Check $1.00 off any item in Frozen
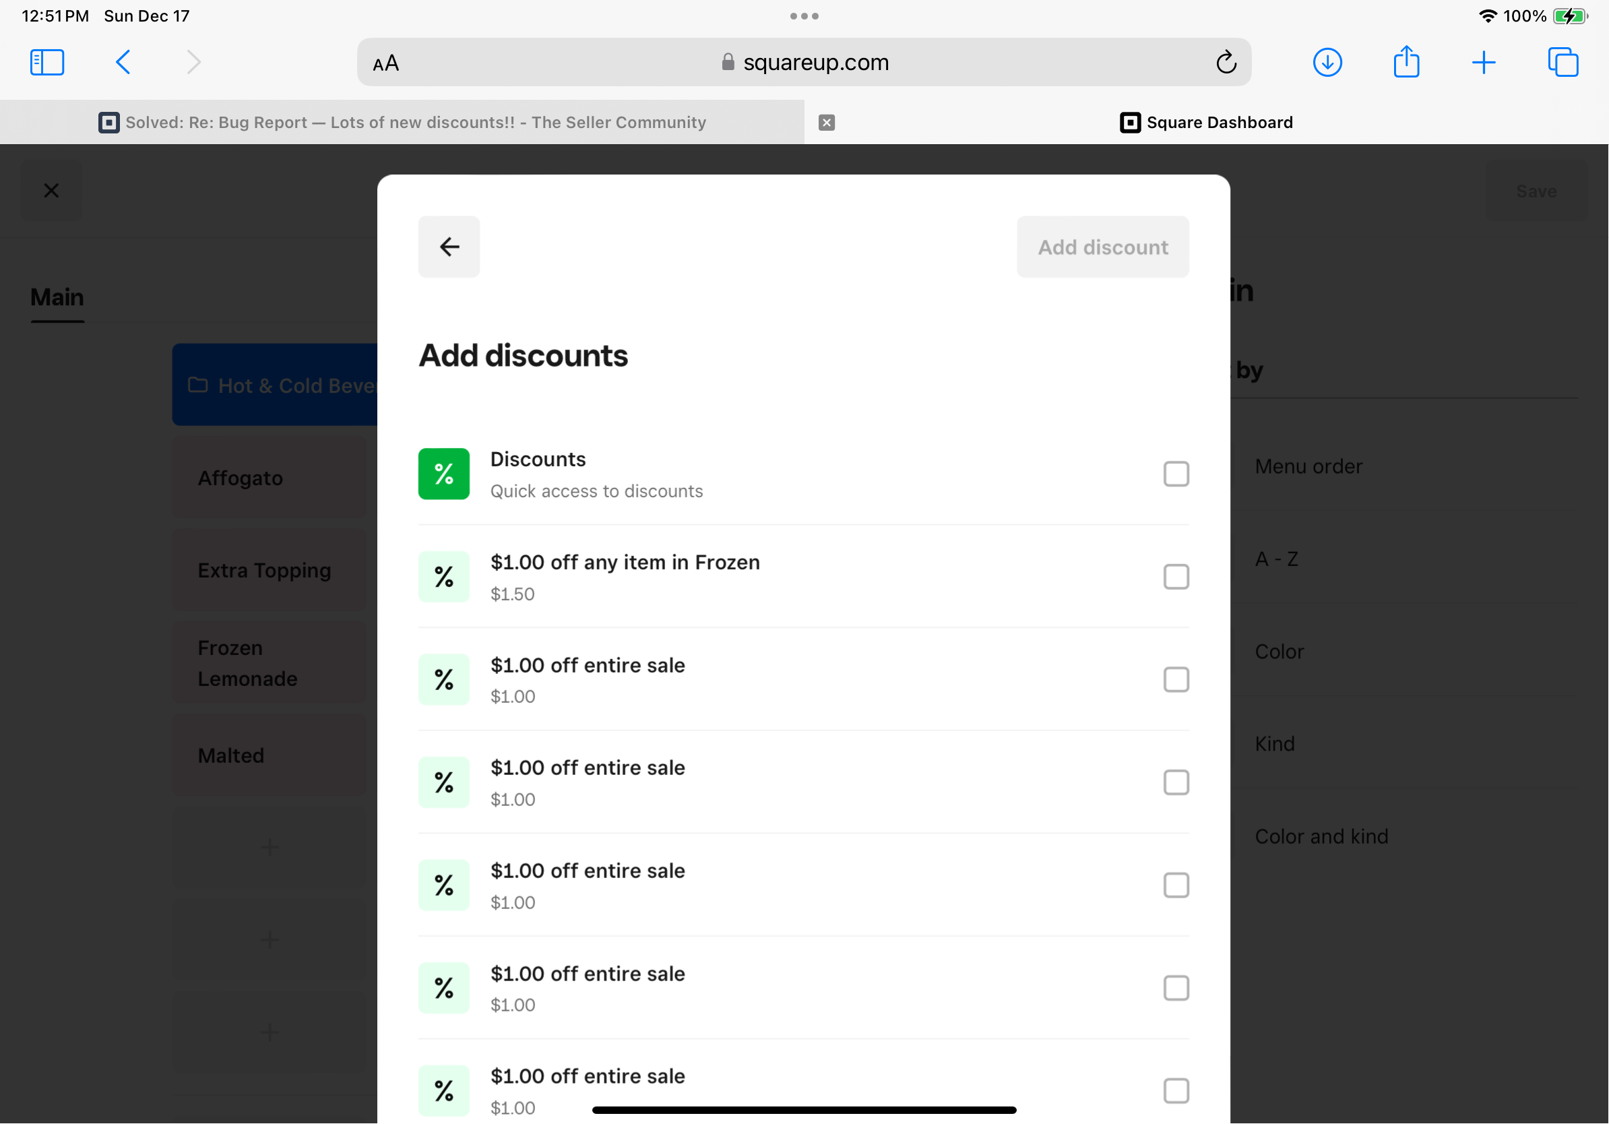This screenshot has height=1124, width=1609. 1176,577
